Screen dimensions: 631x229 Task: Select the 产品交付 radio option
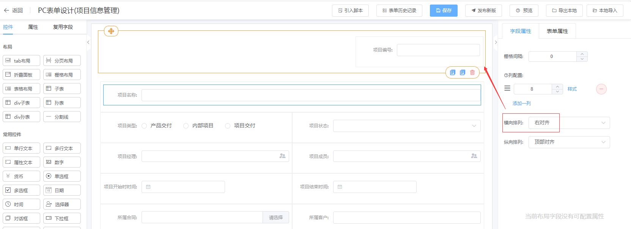[144, 126]
